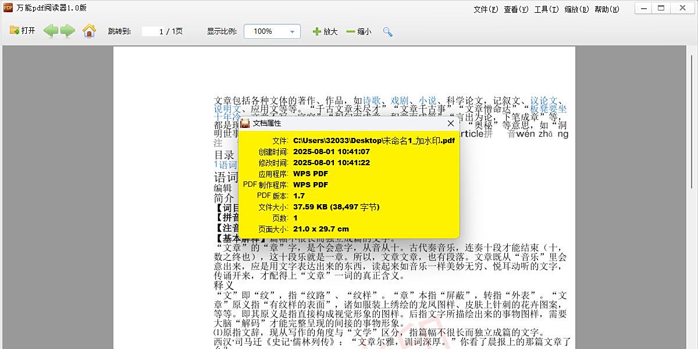Click the 小说 hyperlink in document

tap(428, 101)
